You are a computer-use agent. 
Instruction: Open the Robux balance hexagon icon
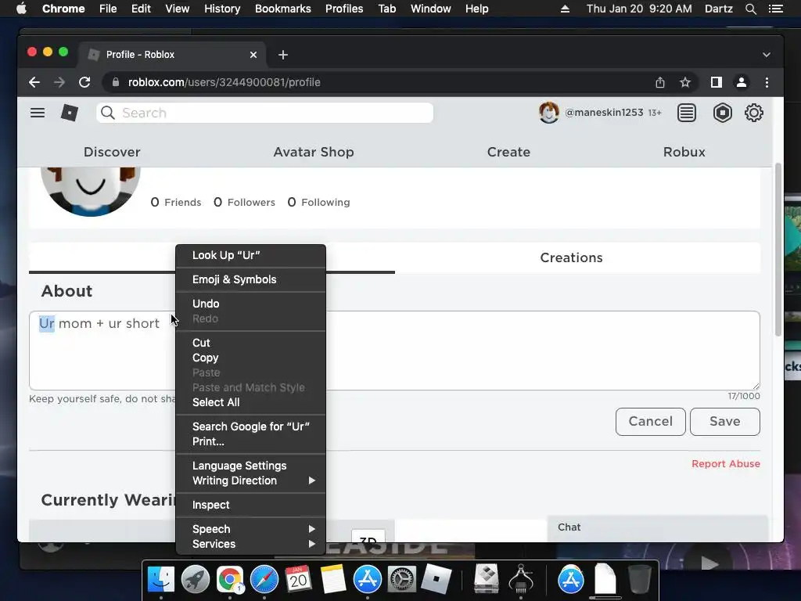tap(722, 113)
